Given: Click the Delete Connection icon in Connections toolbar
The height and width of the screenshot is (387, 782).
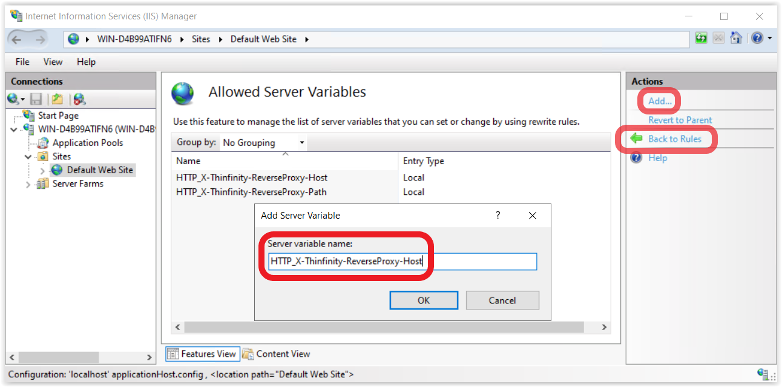Looking at the screenshot, I should pos(79,99).
